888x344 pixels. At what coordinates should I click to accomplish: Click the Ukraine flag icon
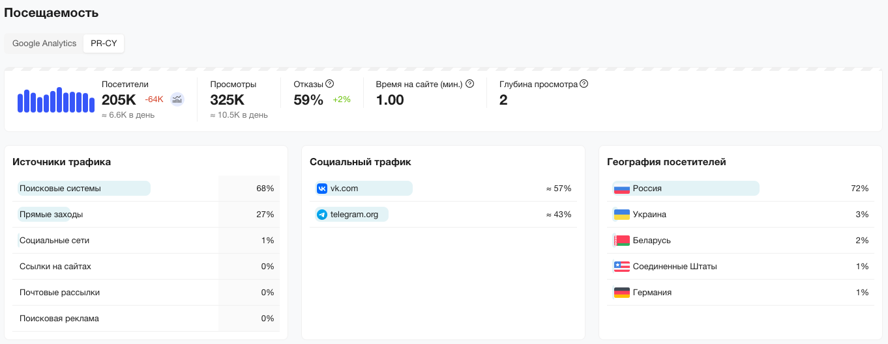click(x=622, y=215)
